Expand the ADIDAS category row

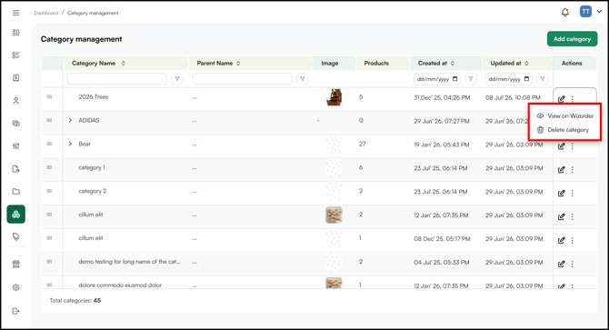pos(70,120)
